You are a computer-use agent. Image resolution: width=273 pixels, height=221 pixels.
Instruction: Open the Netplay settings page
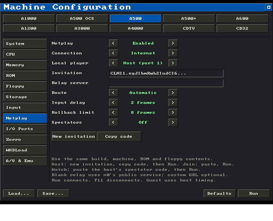click(x=25, y=118)
